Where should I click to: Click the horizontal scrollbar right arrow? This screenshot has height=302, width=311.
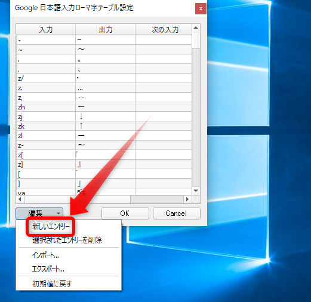[x=187, y=199]
